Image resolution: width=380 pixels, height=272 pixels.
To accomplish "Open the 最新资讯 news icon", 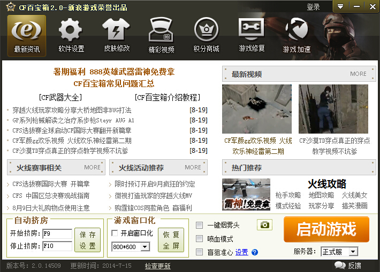I will [x=27, y=36].
